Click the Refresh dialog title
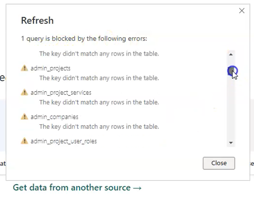Viewport: 254px width, 197px height. pyautogui.click(x=37, y=21)
